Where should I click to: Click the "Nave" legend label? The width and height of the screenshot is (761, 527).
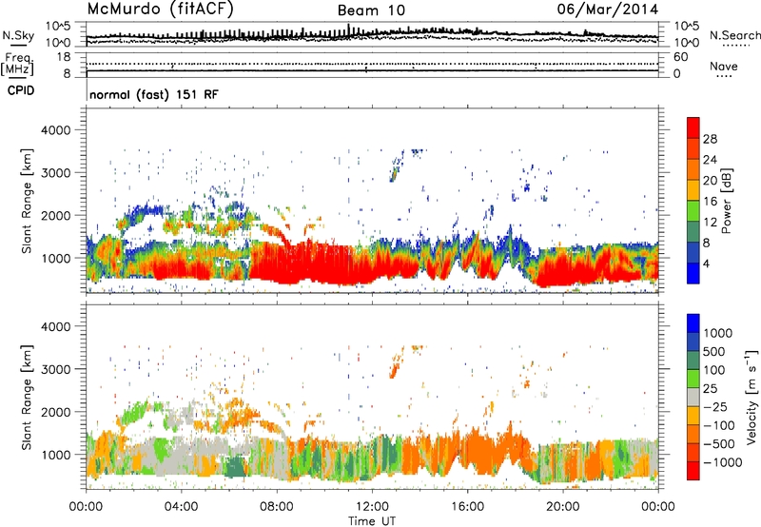pos(723,66)
